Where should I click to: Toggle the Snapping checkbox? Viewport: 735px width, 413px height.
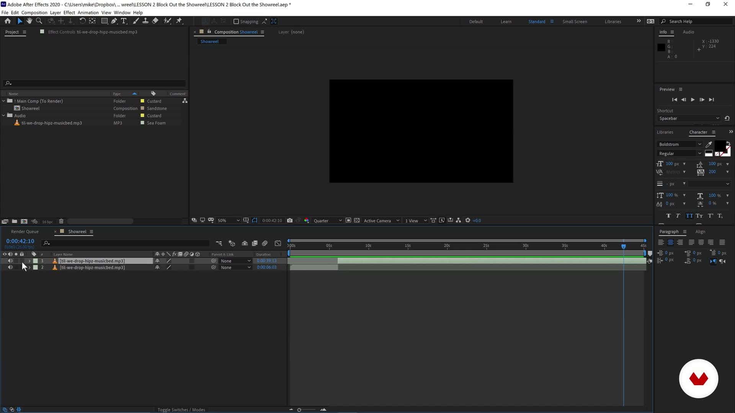[x=236, y=21]
